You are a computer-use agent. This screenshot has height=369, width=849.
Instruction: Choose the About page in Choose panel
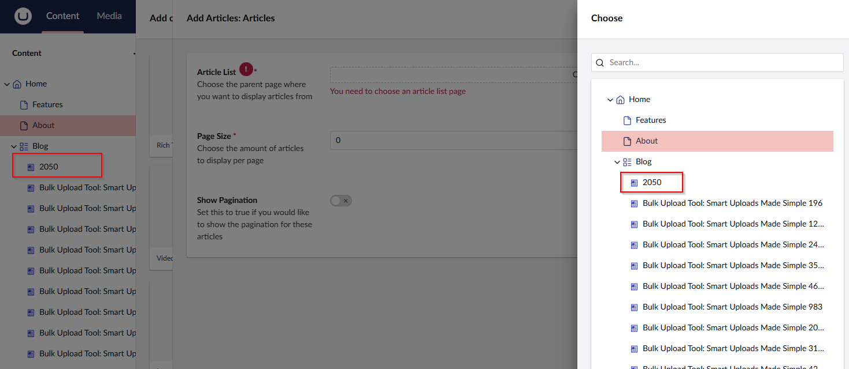pyautogui.click(x=717, y=141)
